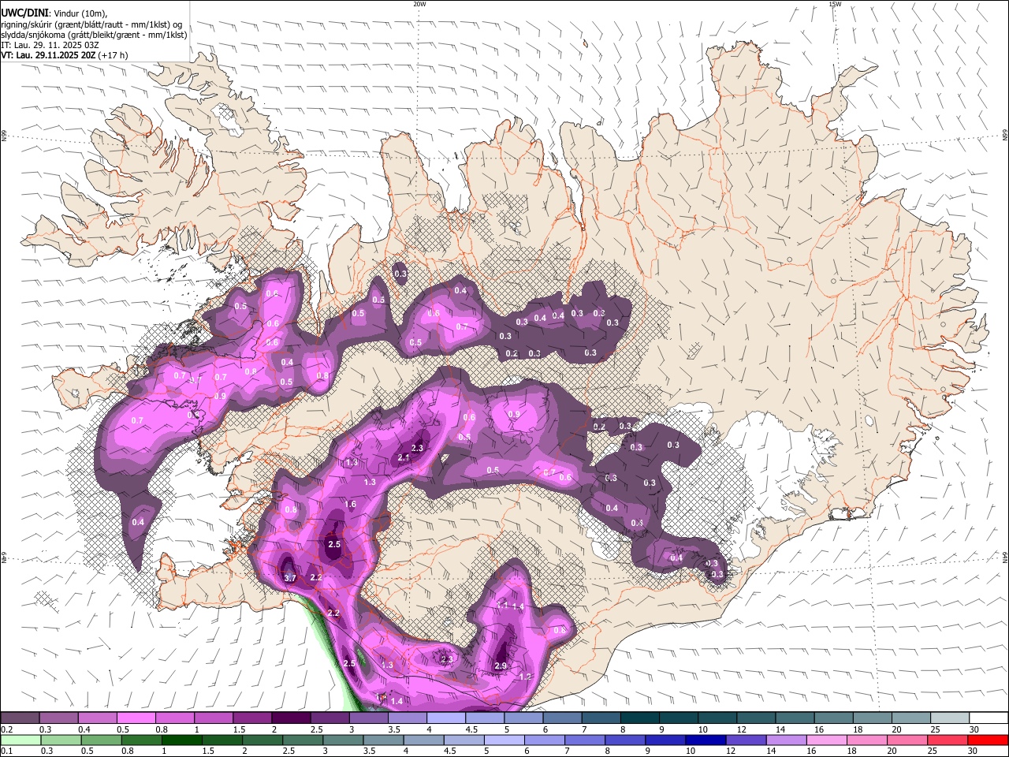
Task: Click the darkest green 1 swatch in lower legend
Action: [x=182, y=740]
